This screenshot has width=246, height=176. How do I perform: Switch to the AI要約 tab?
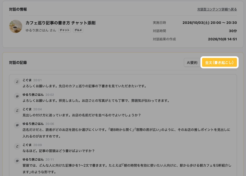[192, 63]
